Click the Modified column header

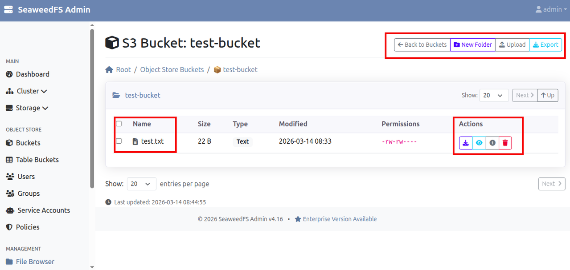coord(293,124)
